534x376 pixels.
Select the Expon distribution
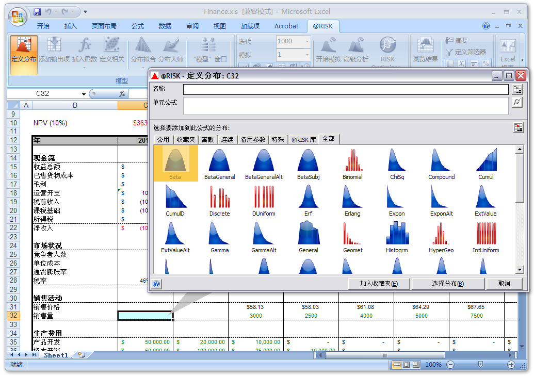coord(397,200)
